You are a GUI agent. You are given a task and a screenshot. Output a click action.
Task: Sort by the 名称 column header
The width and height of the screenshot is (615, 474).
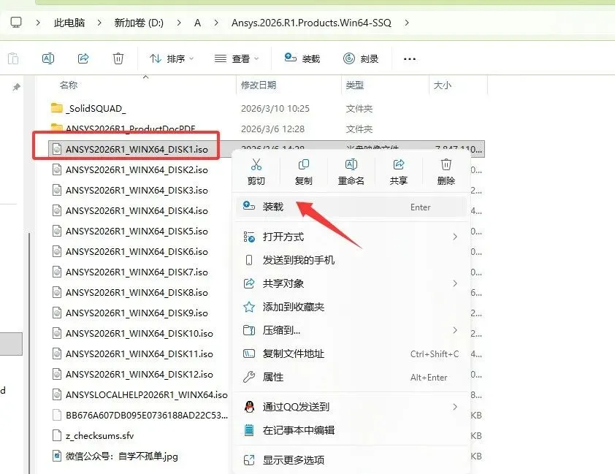pyautogui.click(x=69, y=85)
